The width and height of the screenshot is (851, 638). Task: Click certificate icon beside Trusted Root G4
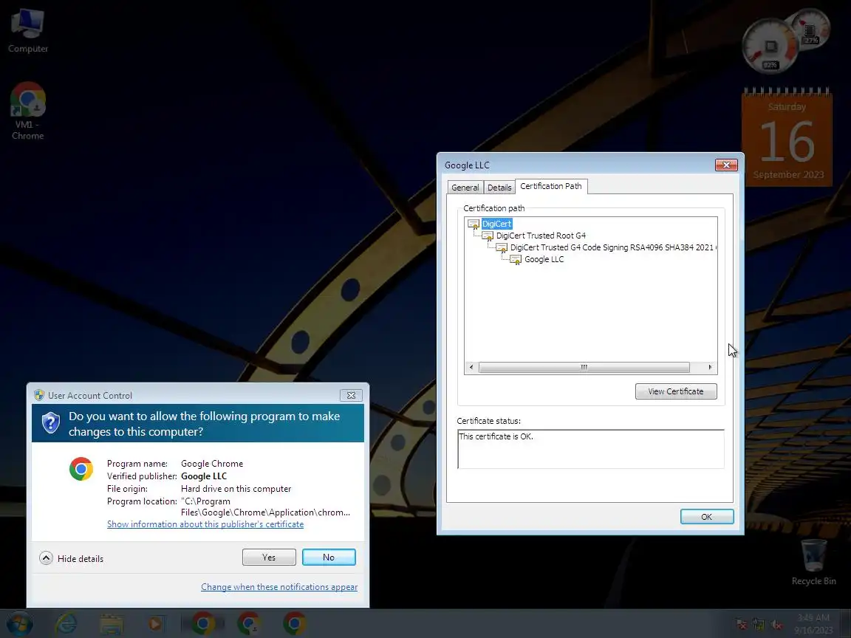488,236
